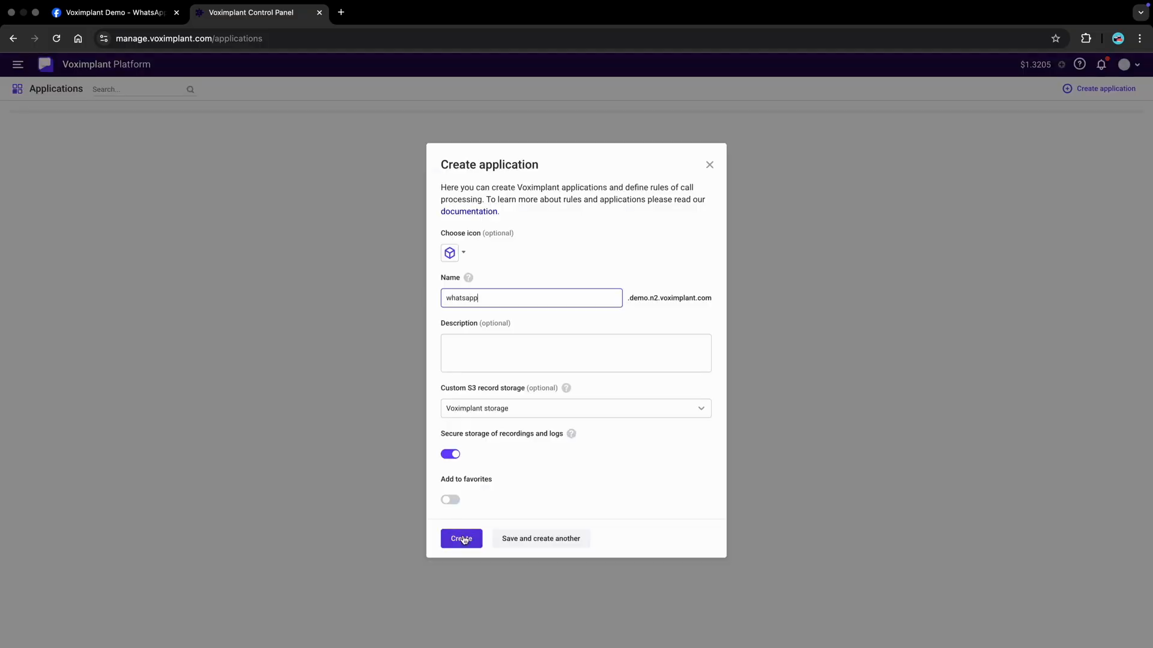
Task: Click the refresh icon next to the balance
Action: coord(1062,64)
